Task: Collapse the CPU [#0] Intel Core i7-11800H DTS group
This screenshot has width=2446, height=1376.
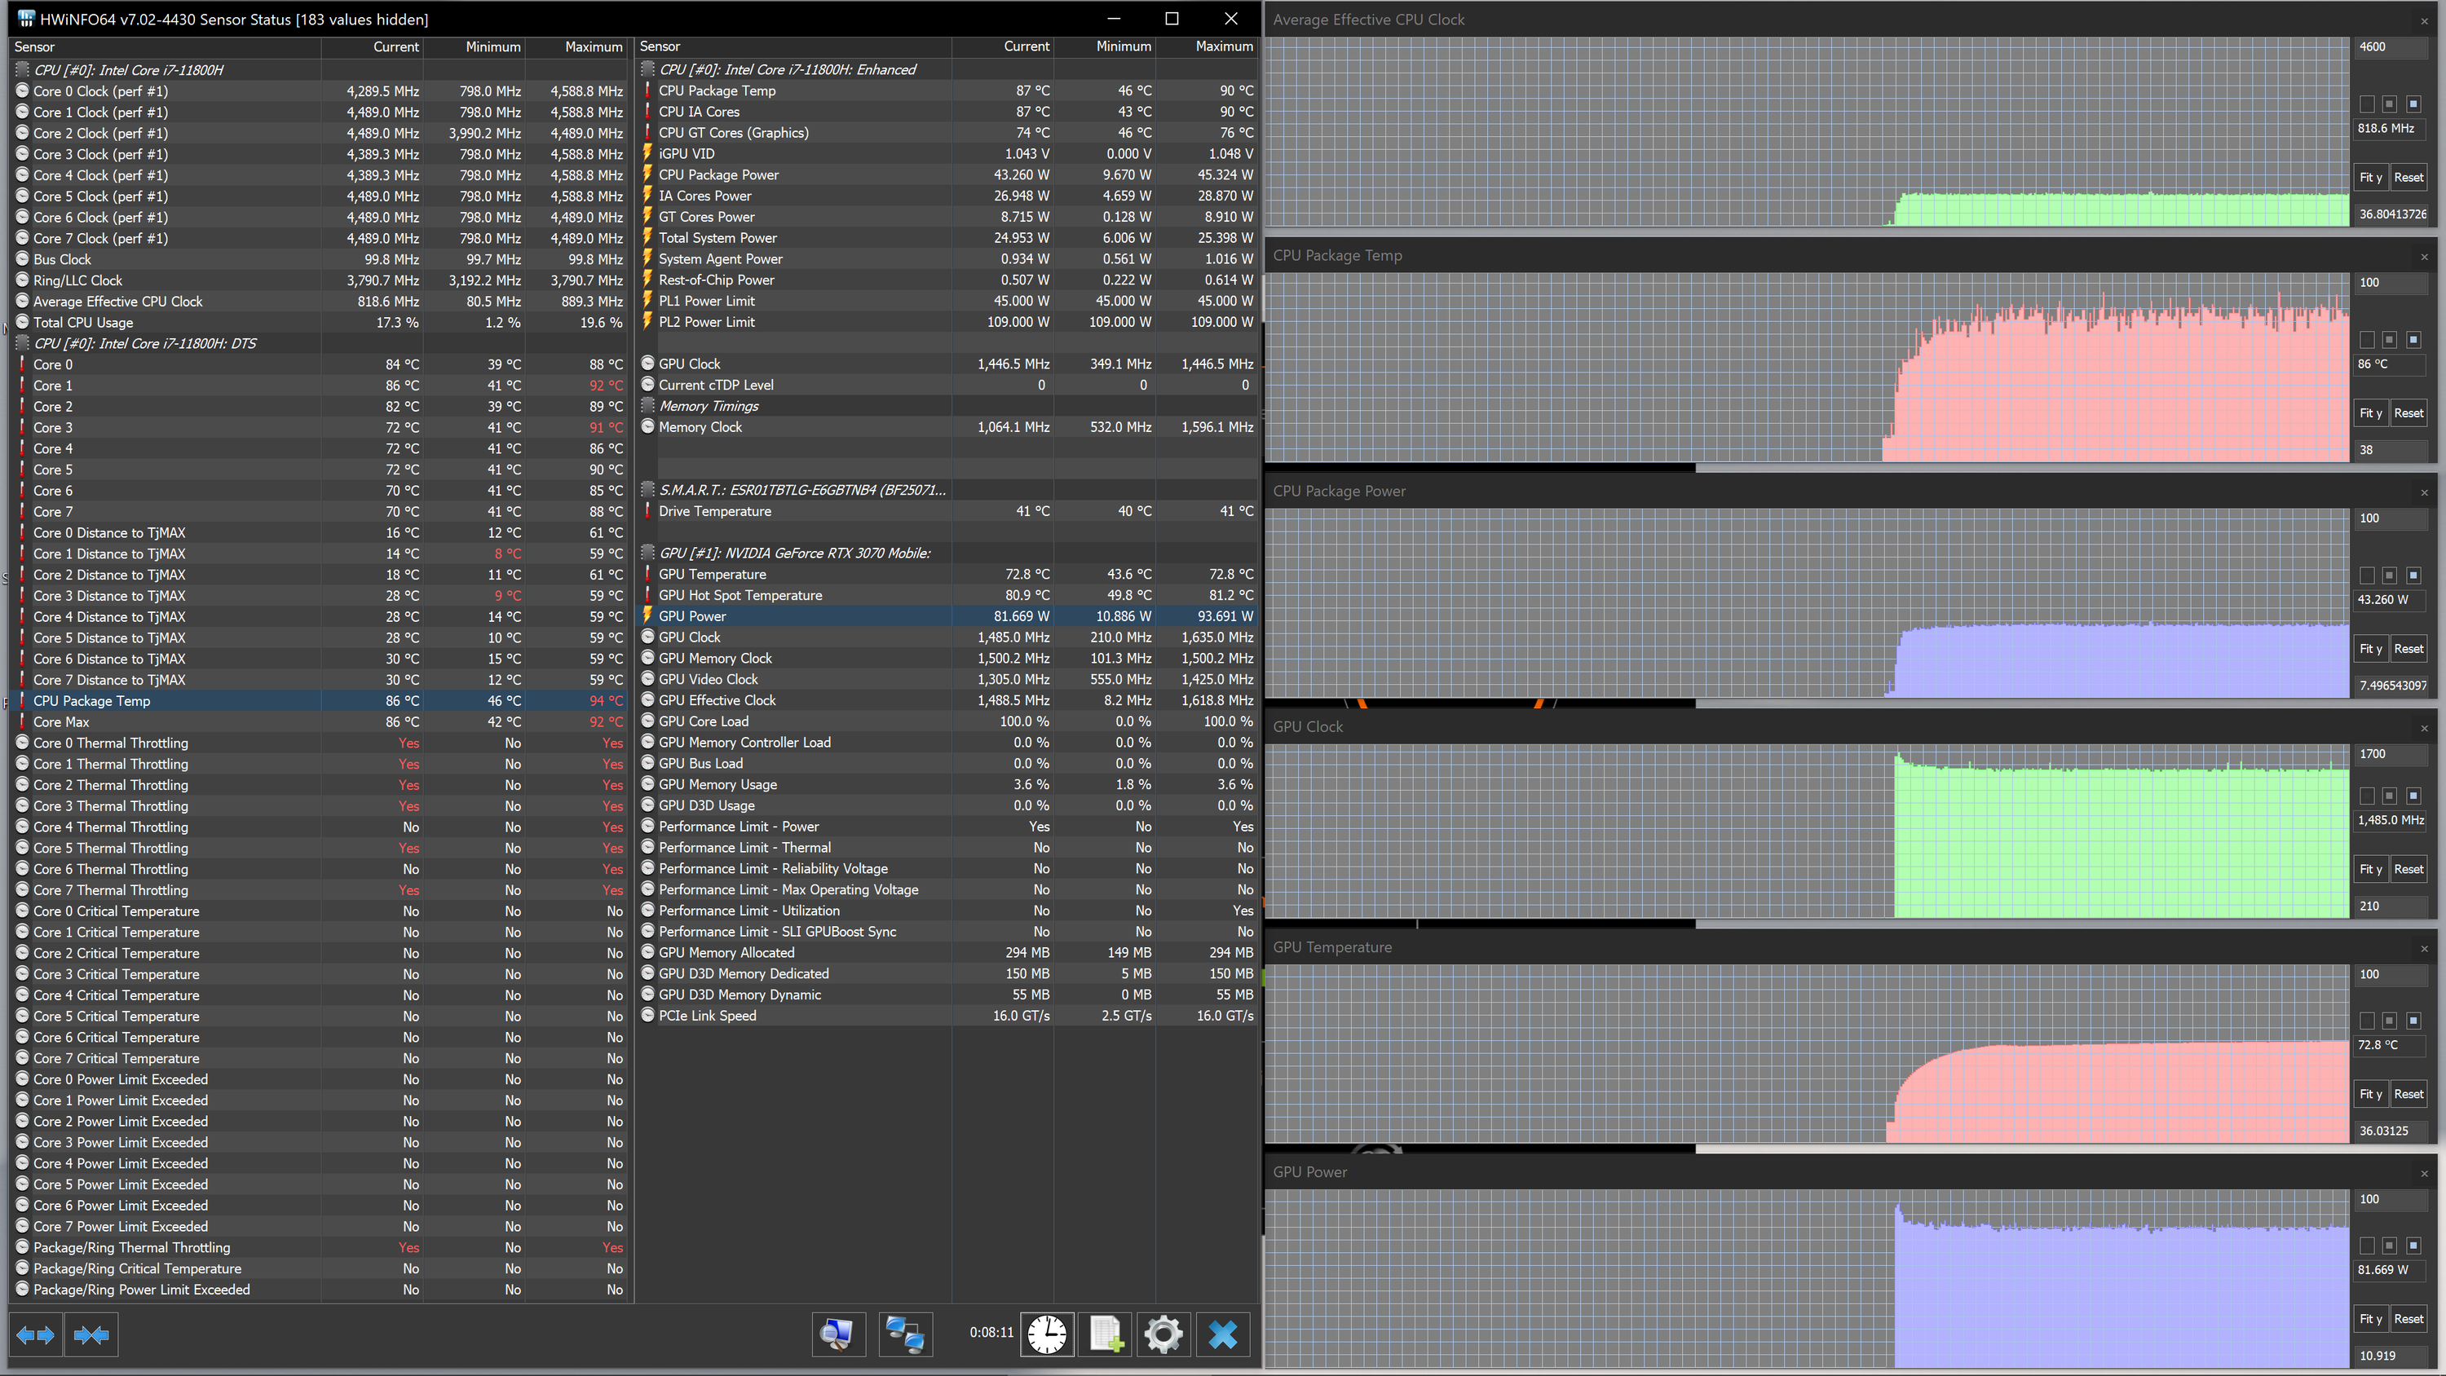Action: (23, 344)
